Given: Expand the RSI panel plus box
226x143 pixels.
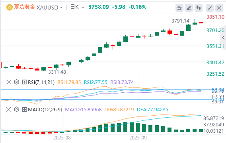Looking at the screenshot, I should pyautogui.click(x=24, y=82).
